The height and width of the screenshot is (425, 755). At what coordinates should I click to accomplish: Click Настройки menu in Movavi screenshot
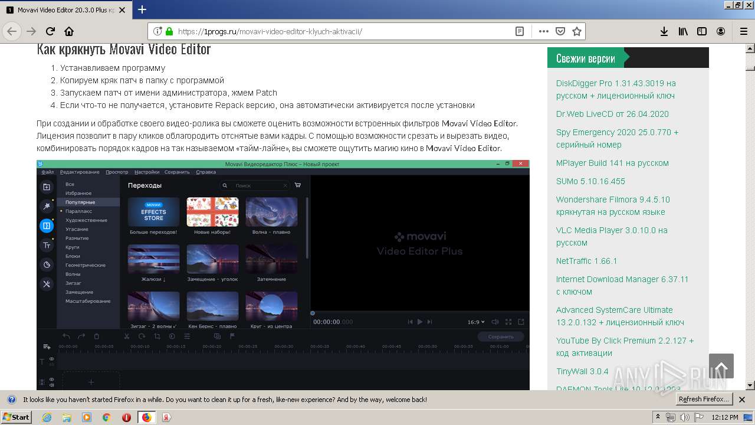pyautogui.click(x=147, y=172)
